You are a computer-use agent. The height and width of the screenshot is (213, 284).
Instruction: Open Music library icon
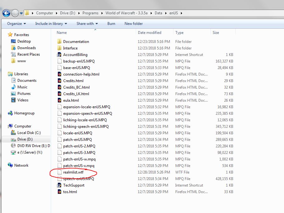click(x=13, y=87)
